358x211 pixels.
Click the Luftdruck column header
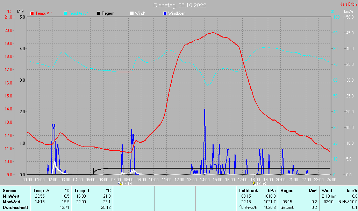249,190
